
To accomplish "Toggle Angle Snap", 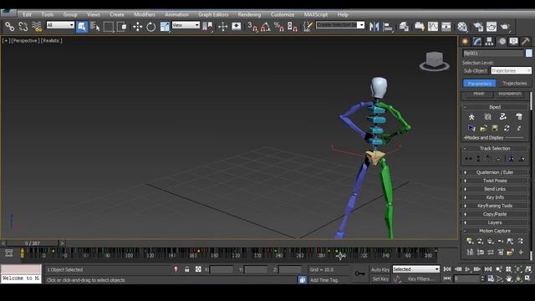I will click(266, 26).
